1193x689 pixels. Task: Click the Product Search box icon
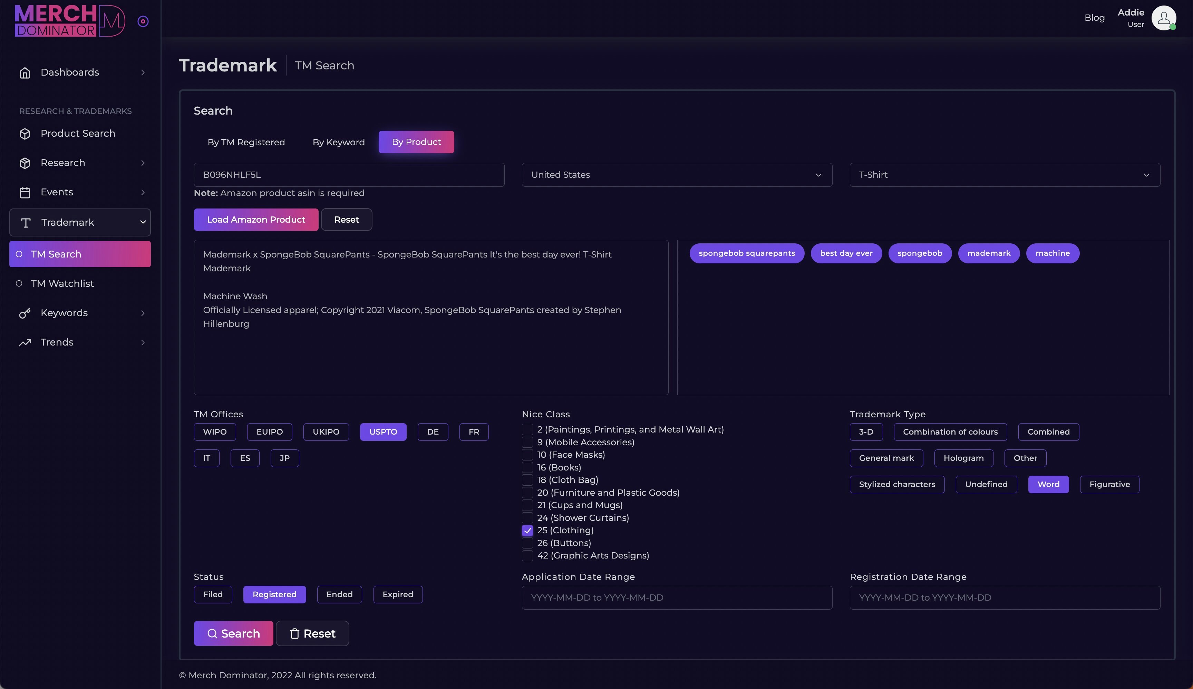pyautogui.click(x=25, y=134)
